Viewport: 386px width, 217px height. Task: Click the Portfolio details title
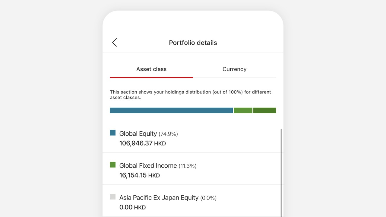(x=193, y=43)
